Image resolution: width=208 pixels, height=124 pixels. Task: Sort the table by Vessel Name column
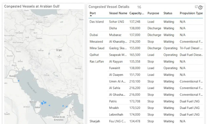[x=118, y=13]
